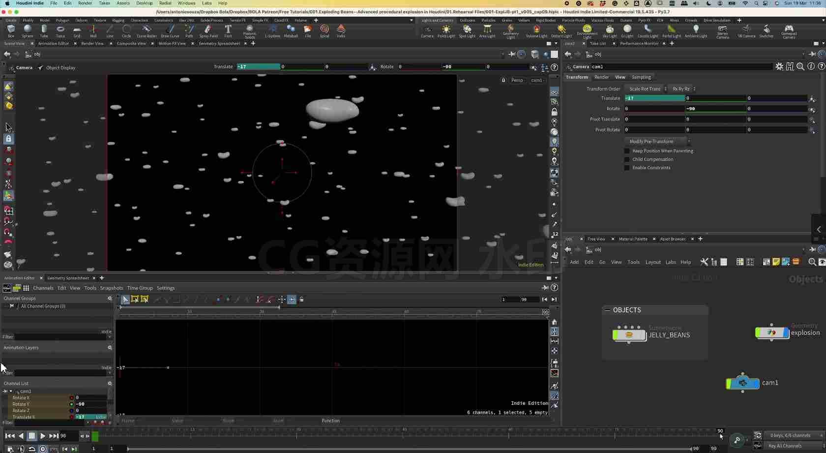Select the Grid shelf tool
This screenshot has height=453, width=826.
[77, 31]
